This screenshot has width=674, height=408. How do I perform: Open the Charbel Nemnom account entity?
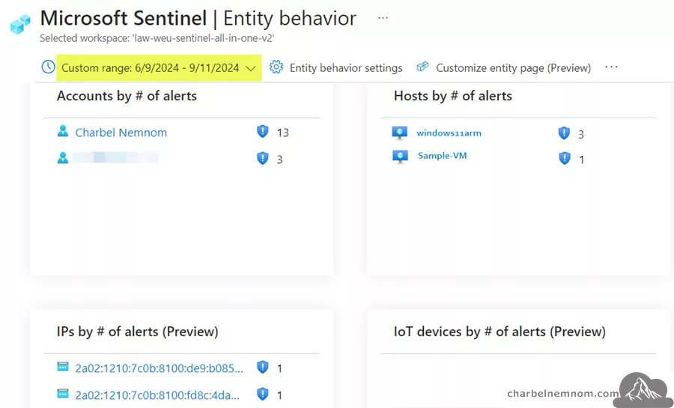pos(121,133)
